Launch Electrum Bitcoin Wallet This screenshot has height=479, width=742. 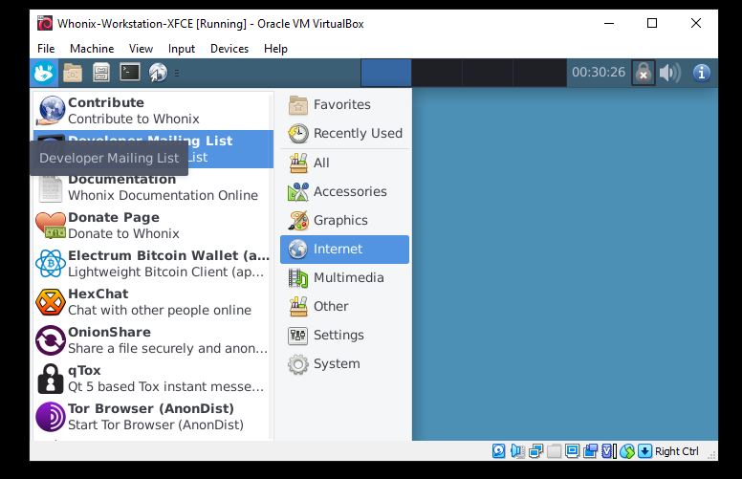pos(153,264)
